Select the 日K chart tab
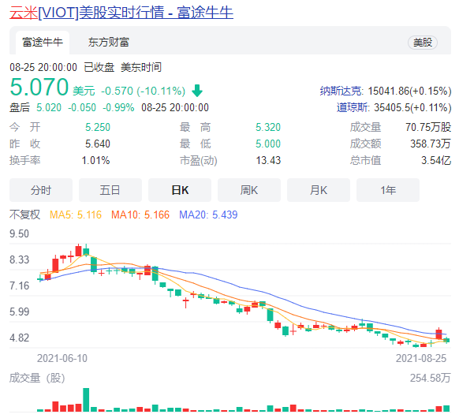Viewport: 459px width, 418px height. pyautogui.click(x=180, y=190)
